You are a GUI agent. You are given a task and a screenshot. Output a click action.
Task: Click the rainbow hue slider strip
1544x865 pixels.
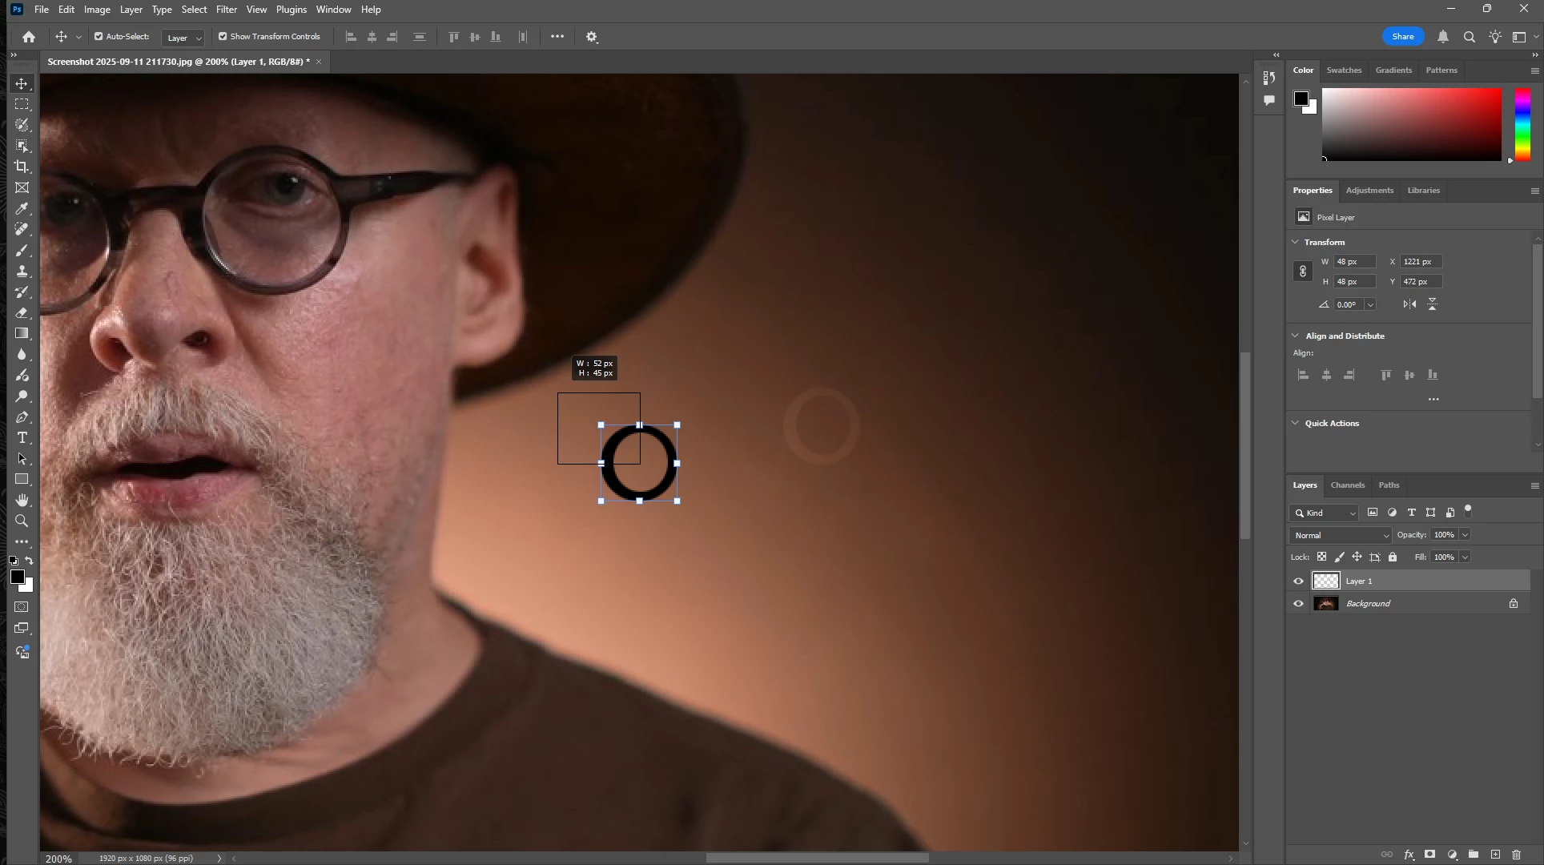(x=1522, y=124)
